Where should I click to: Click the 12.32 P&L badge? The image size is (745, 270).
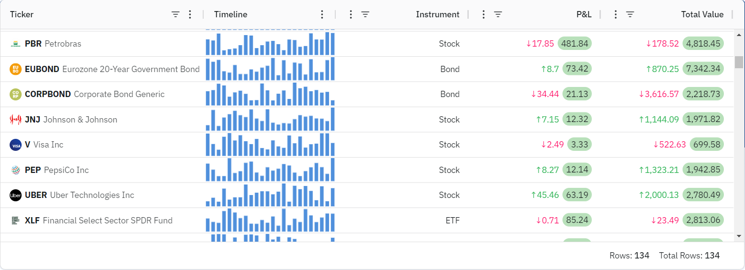[577, 120]
